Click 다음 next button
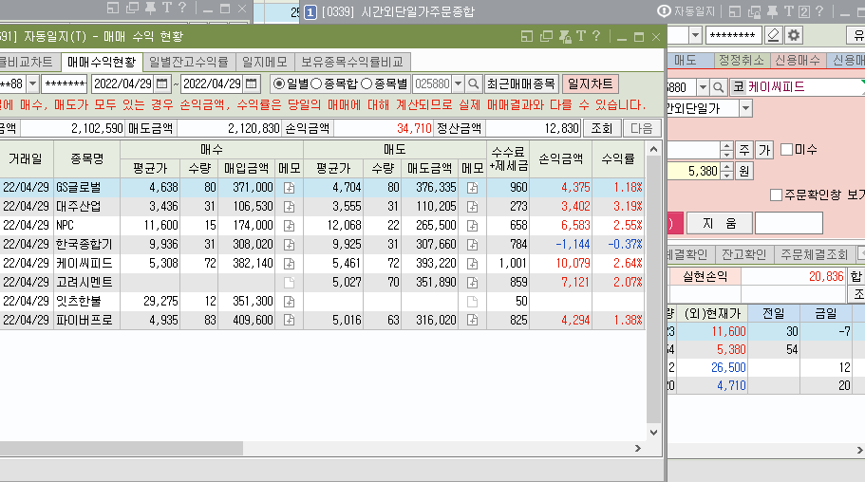The image size is (865, 482). [x=642, y=128]
